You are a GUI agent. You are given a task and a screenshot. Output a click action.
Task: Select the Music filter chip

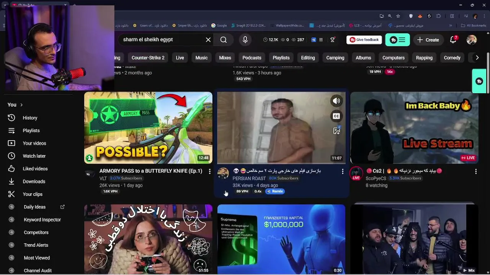201,58
